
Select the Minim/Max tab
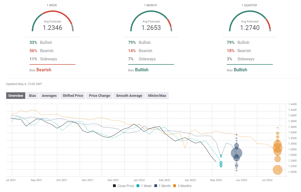pyautogui.click(x=157, y=95)
